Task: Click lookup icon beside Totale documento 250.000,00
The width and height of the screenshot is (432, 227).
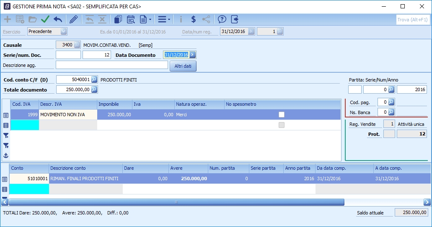Action: [x=94, y=89]
